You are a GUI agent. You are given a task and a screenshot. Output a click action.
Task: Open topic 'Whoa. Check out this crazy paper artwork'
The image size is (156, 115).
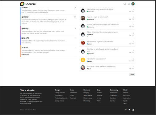(x=102, y=32)
